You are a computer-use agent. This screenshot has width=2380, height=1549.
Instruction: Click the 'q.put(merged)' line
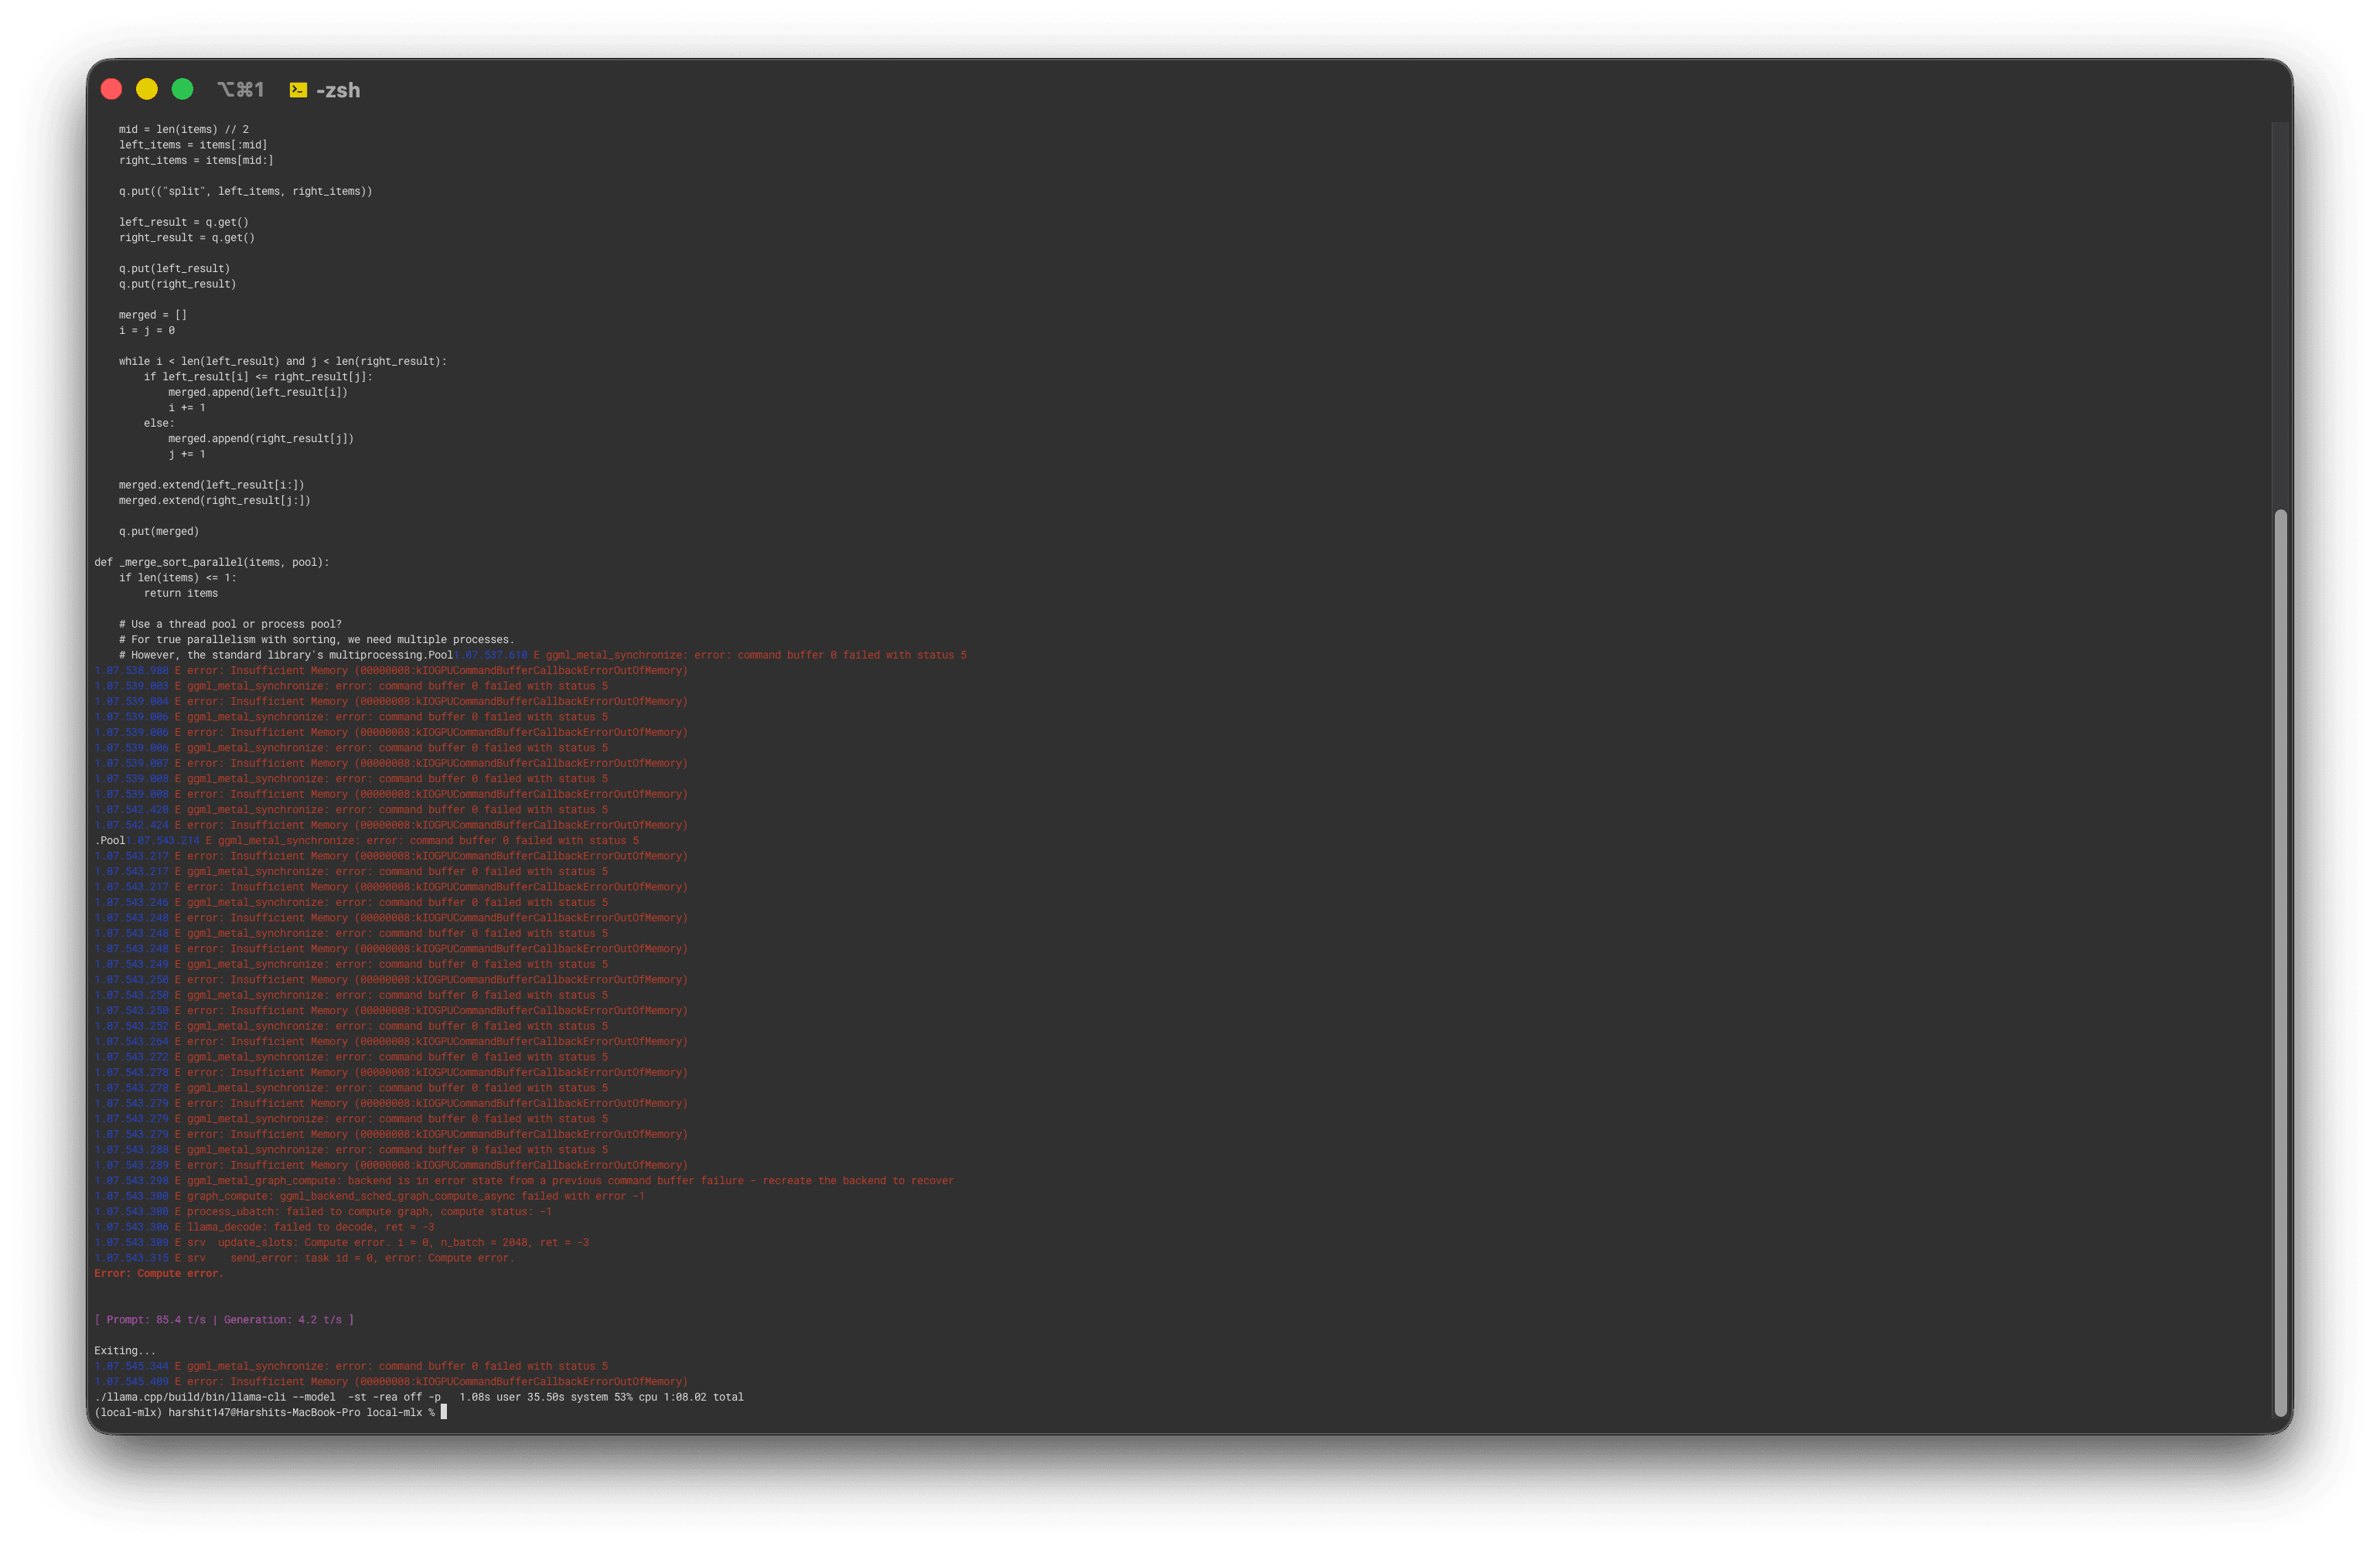(159, 532)
